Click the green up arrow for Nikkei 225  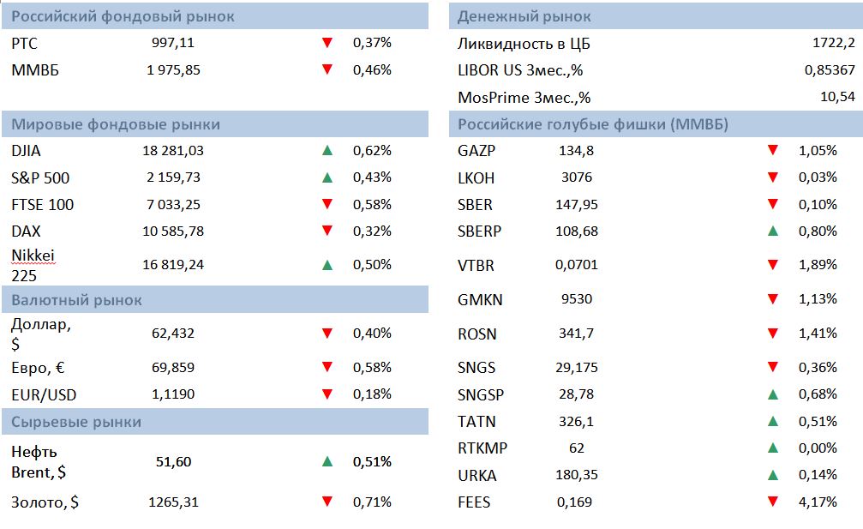(x=327, y=265)
